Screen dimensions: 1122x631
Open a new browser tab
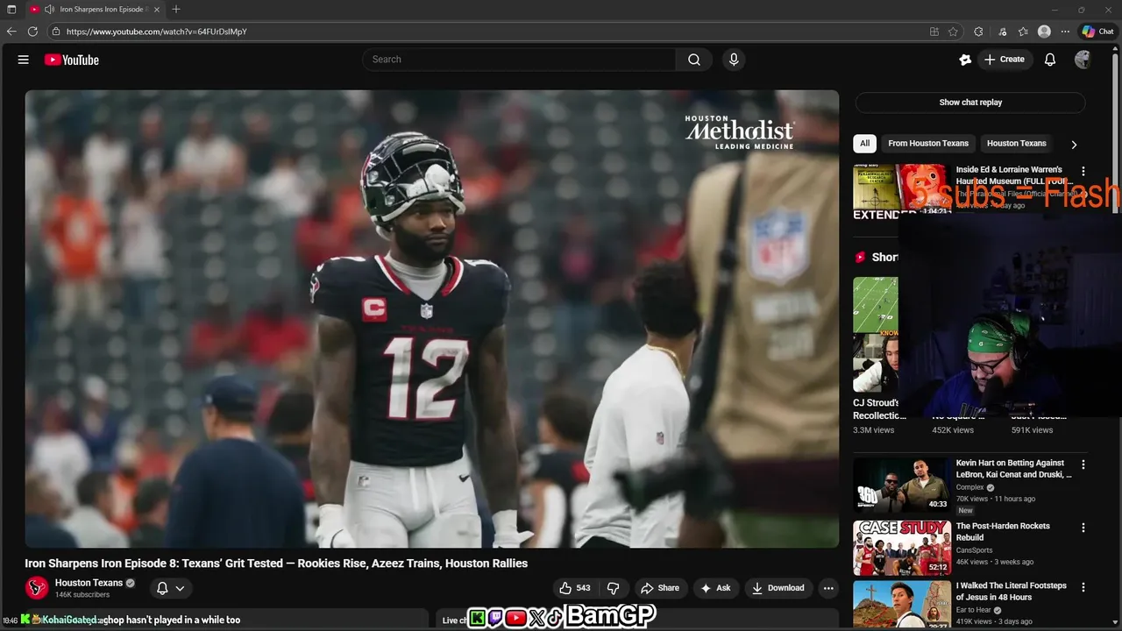[x=176, y=9]
